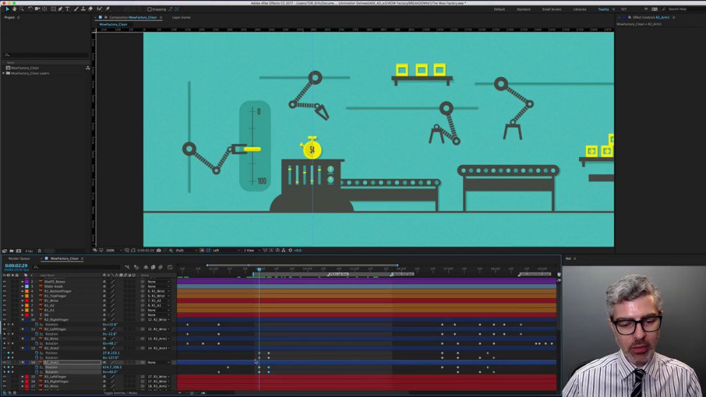Collapse the R2_Arm1 layer twirl
Screen dimensions: 706x397
coord(23,362)
